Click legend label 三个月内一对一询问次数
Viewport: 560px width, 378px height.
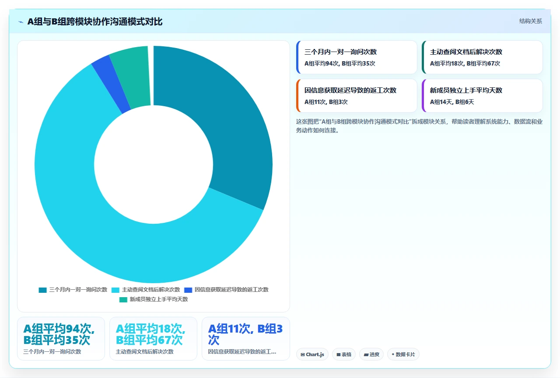(x=78, y=290)
